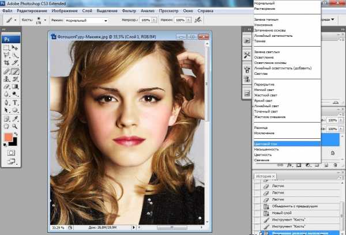This screenshot has width=346, height=235.
Task: Select the Clone Stamp tool
Action: (6, 79)
